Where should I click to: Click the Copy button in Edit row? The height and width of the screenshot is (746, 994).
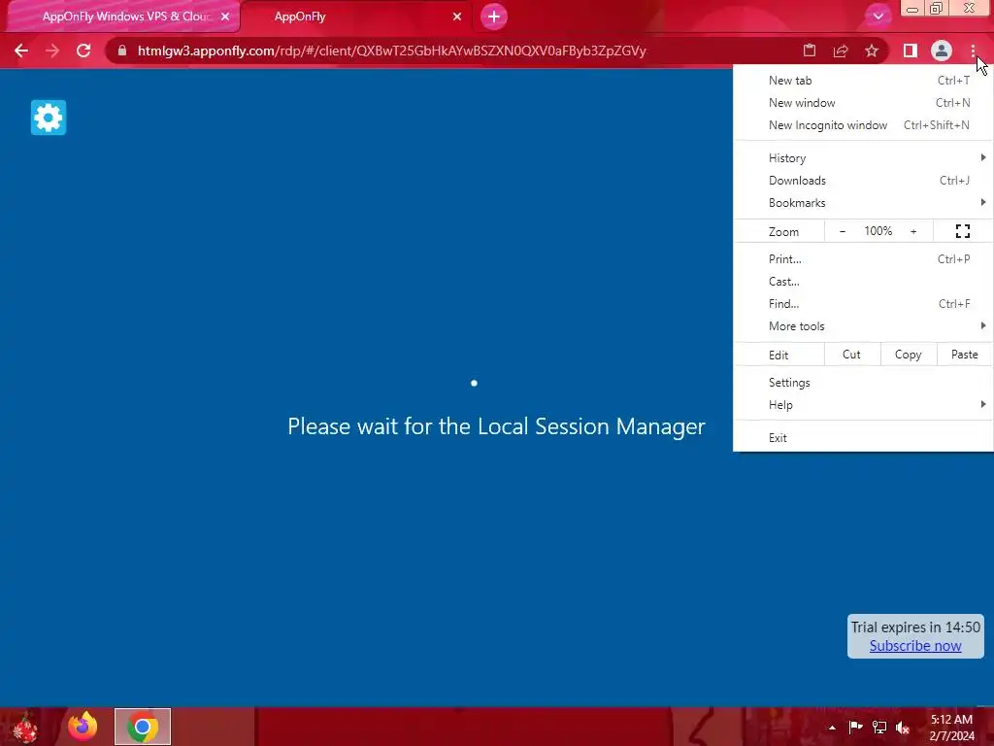(x=909, y=355)
